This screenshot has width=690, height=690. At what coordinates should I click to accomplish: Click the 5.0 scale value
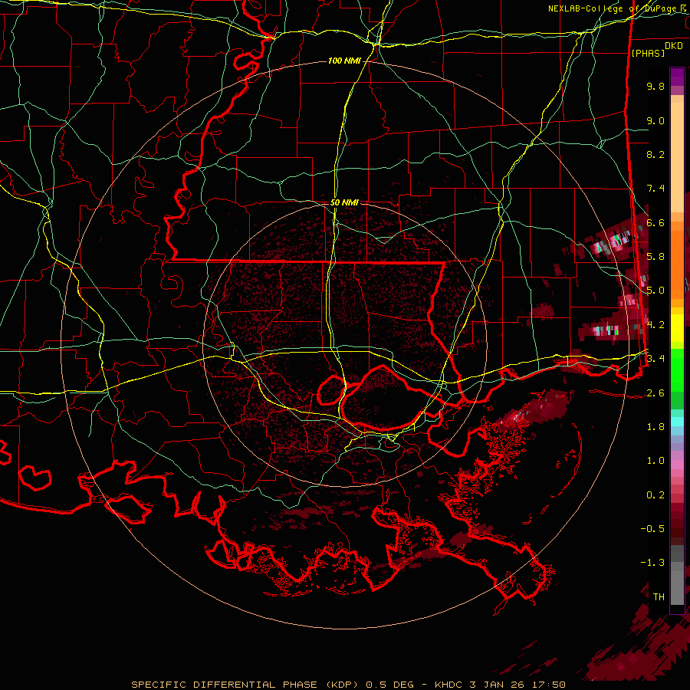point(655,291)
